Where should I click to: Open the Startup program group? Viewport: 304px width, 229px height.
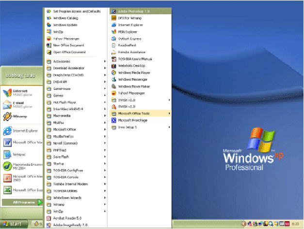pyautogui.click(x=76, y=164)
